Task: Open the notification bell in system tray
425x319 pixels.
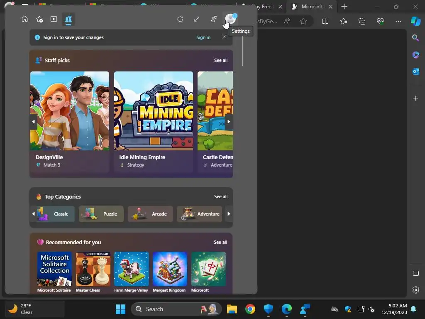Action: 414,309
